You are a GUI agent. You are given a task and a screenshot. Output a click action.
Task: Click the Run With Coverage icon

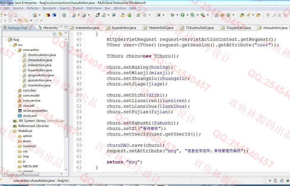pyautogui.click(x=193, y=15)
